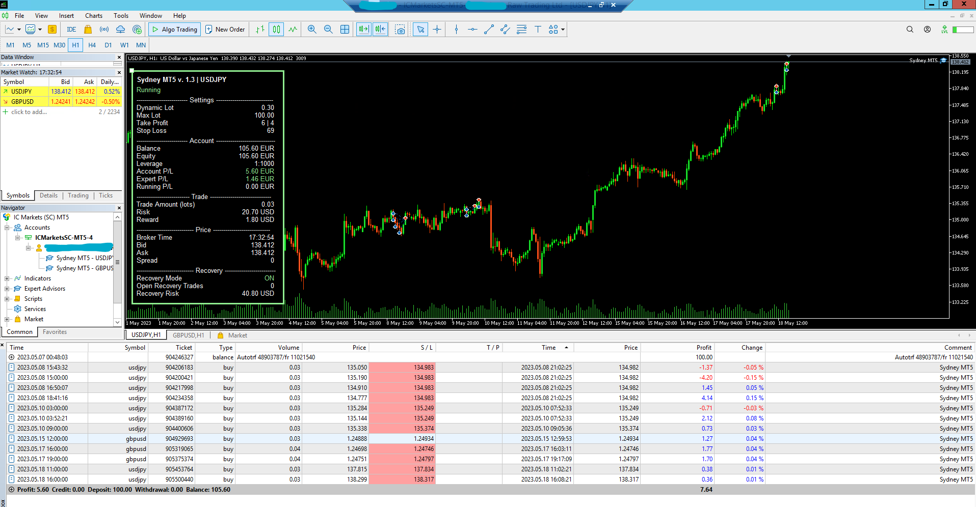Viewport: 976px width, 507px height.
Task: Click Navigator scrollbar down arrow
Action: point(117,322)
